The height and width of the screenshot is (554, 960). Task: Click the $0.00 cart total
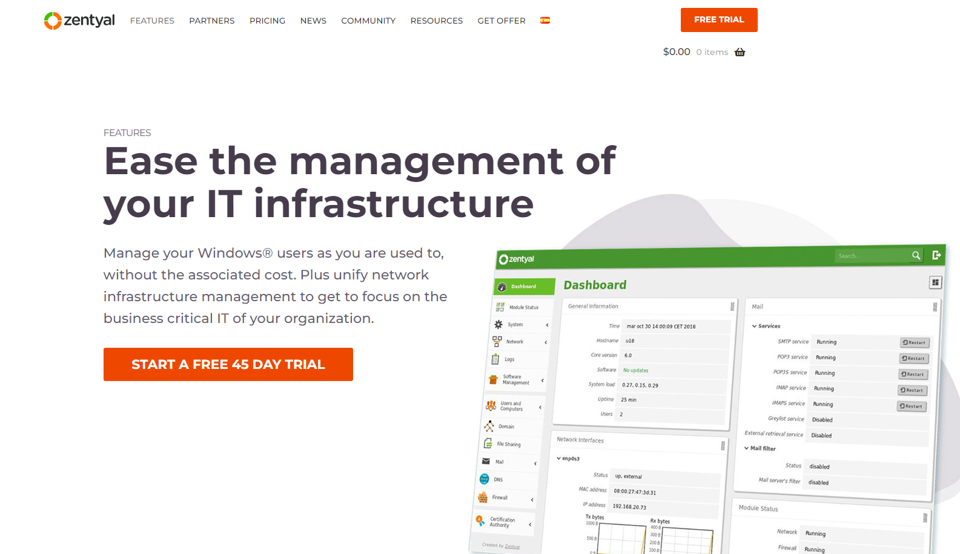click(x=677, y=52)
